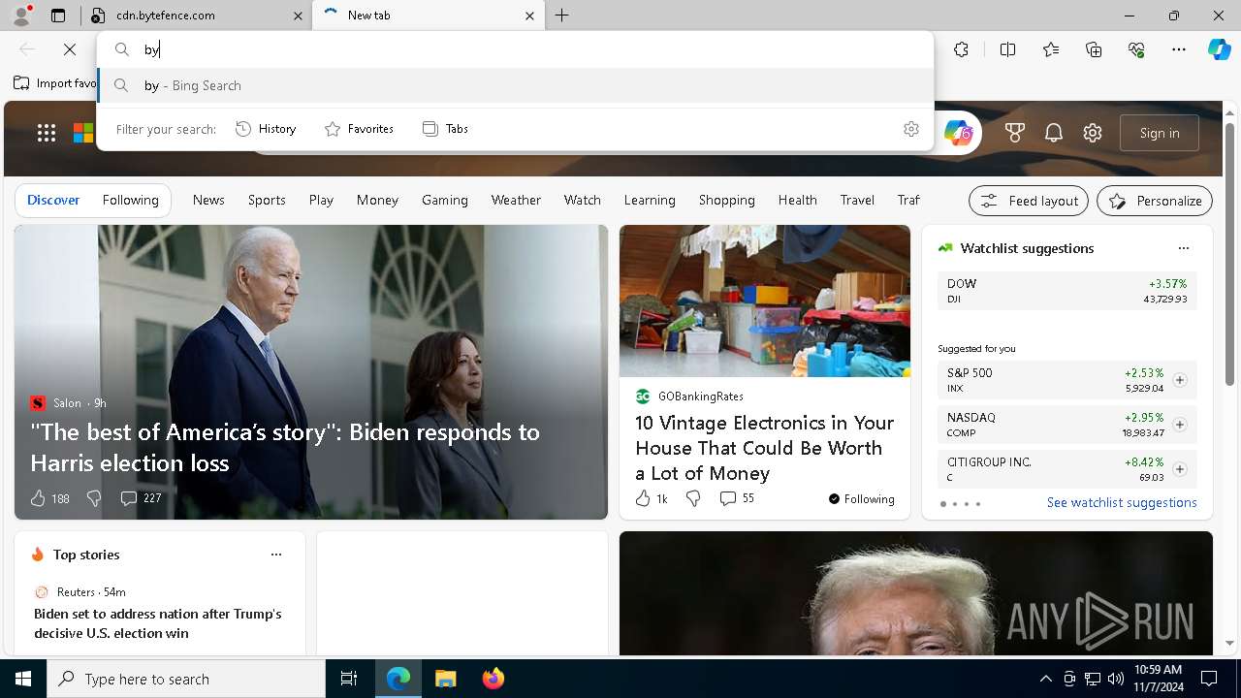Open the Gaming category
1241x698 pixels.
click(445, 200)
